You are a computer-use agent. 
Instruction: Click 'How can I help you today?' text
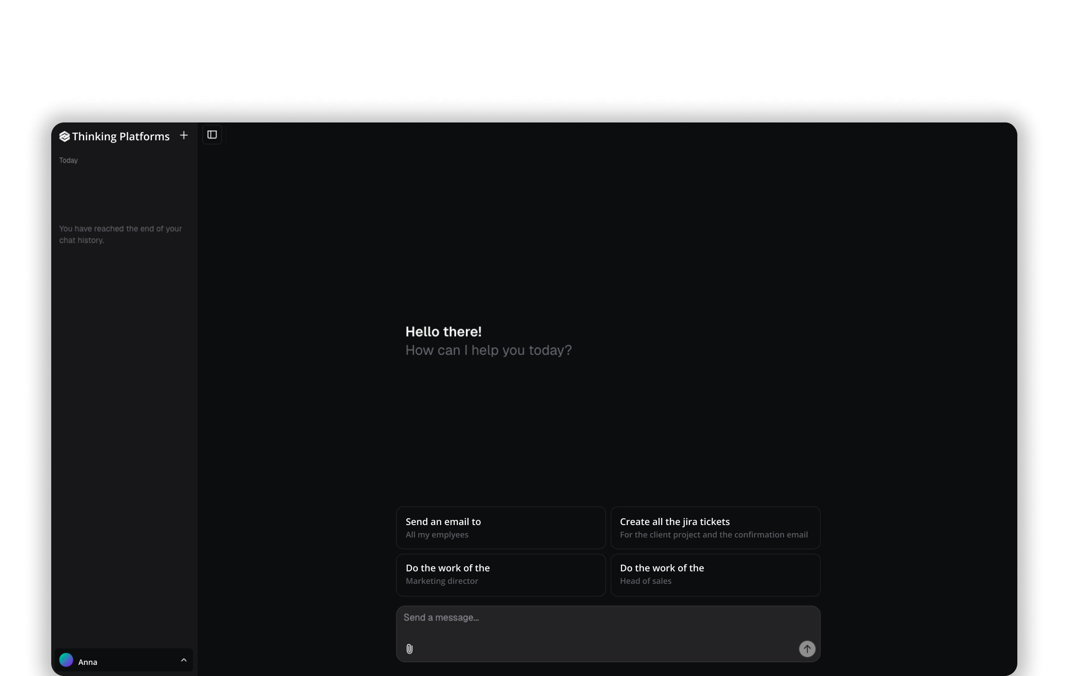pyautogui.click(x=488, y=350)
